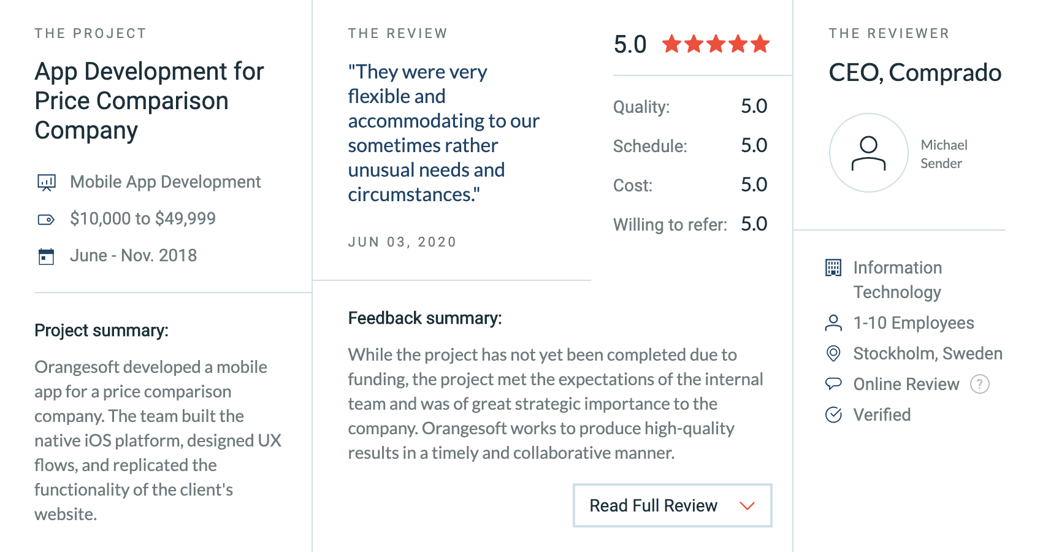The height and width of the screenshot is (552, 1040).
Task: Click the CEO, Comprado reviewer heading
Action: [x=915, y=72]
